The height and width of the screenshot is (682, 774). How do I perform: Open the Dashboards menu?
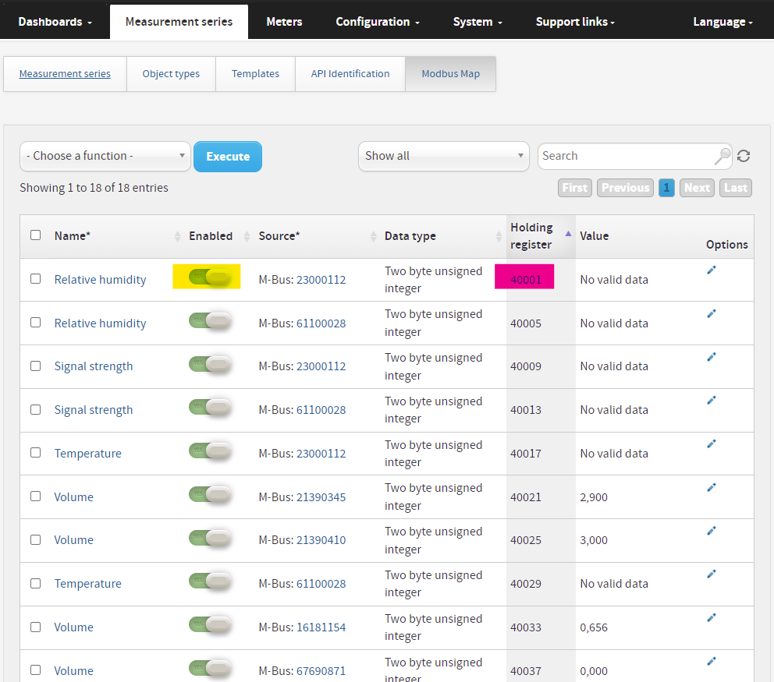[x=55, y=22]
